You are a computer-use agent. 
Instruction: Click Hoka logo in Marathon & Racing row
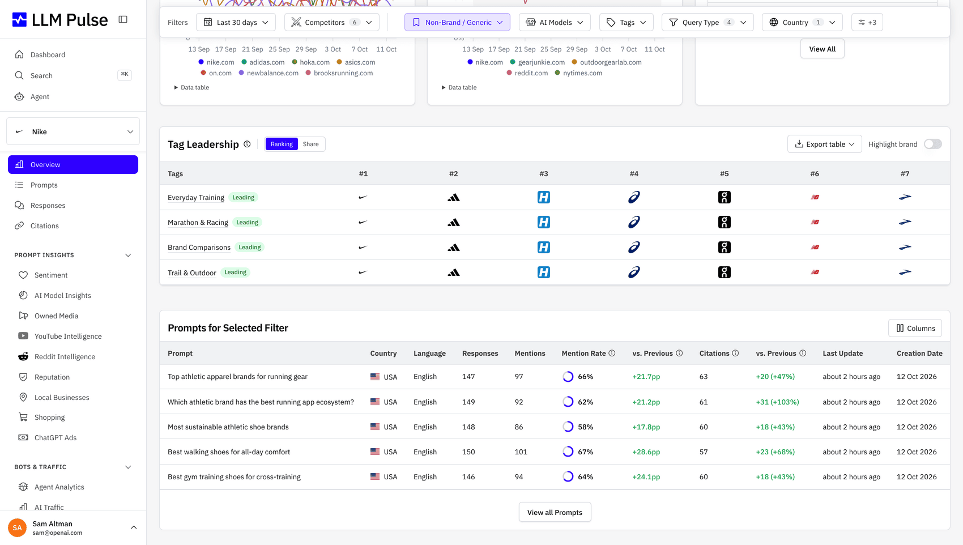(544, 223)
